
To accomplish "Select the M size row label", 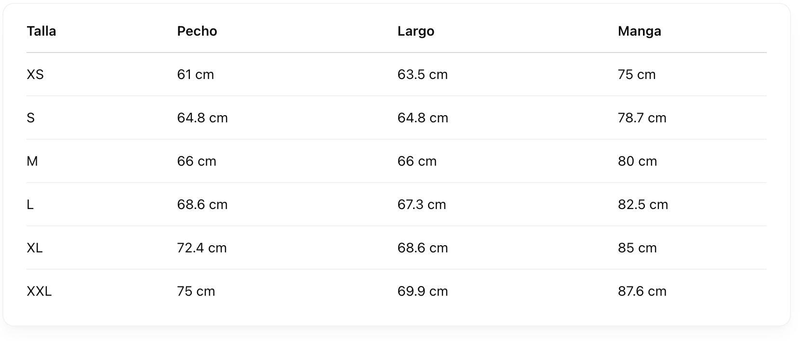I will 32,161.
